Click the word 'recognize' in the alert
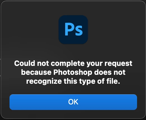The width and height of the screenshot is (146, 120). pyautogui.click(x=44, y=81)
